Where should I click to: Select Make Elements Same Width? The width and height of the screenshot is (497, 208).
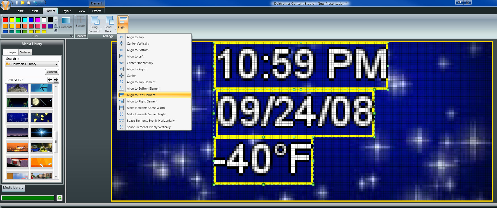(146, 108)
